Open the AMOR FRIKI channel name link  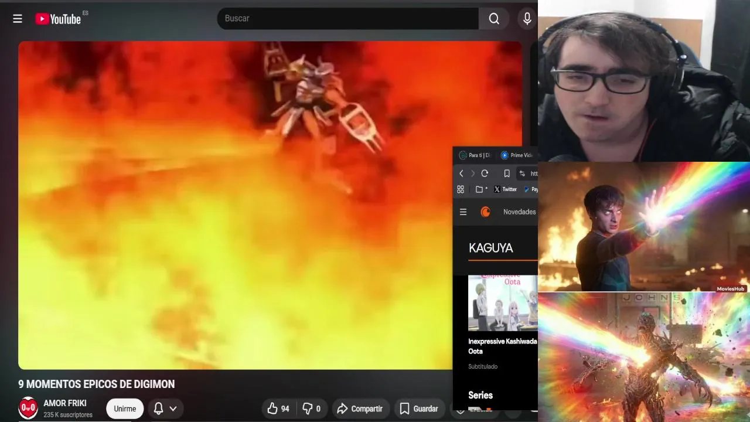(x=65, y=403)
